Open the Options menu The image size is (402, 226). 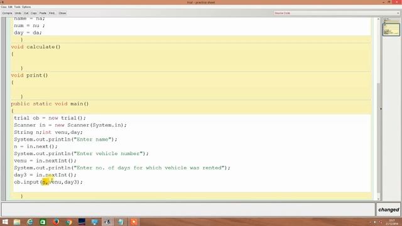point(26,7)
